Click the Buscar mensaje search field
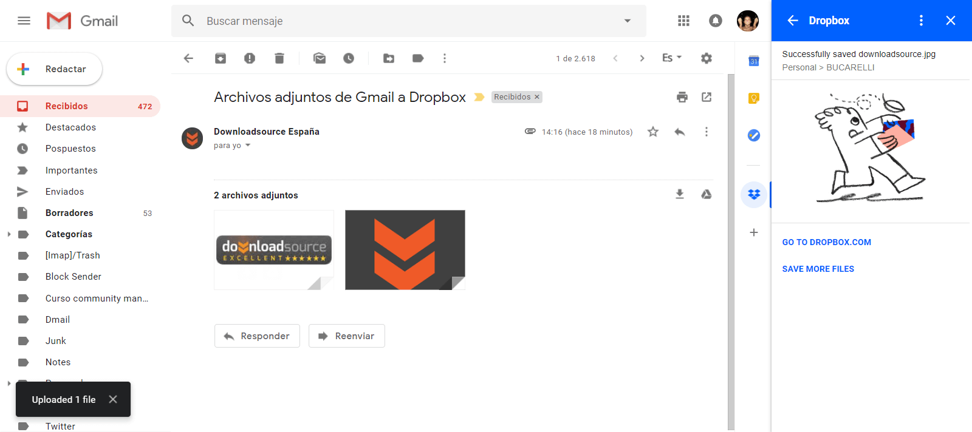This screenshot has height=432, width=972. (408, 21)
